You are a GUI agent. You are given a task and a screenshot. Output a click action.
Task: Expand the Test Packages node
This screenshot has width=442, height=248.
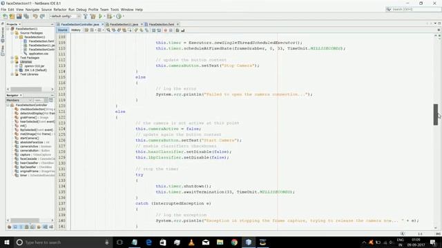(x=12, y=58)
